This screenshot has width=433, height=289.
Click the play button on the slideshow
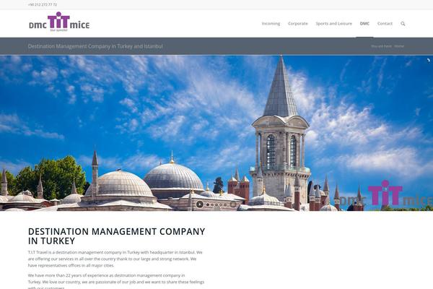(200, 204)
